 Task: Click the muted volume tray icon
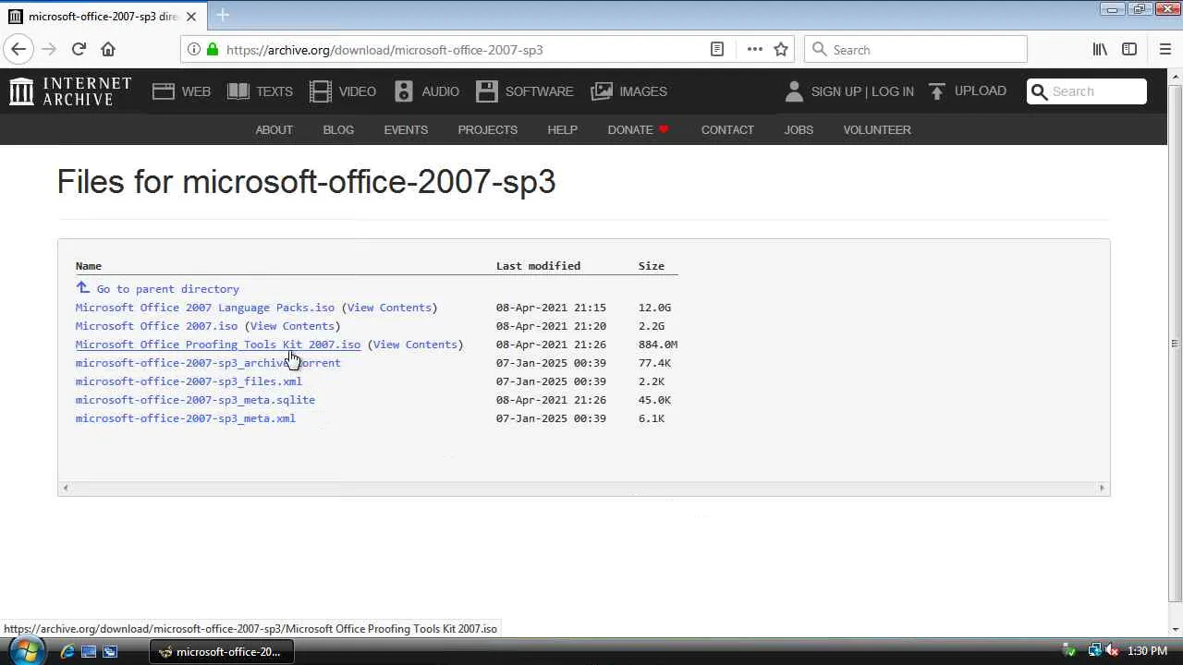pyautogui.click(x=1113, y=652)
